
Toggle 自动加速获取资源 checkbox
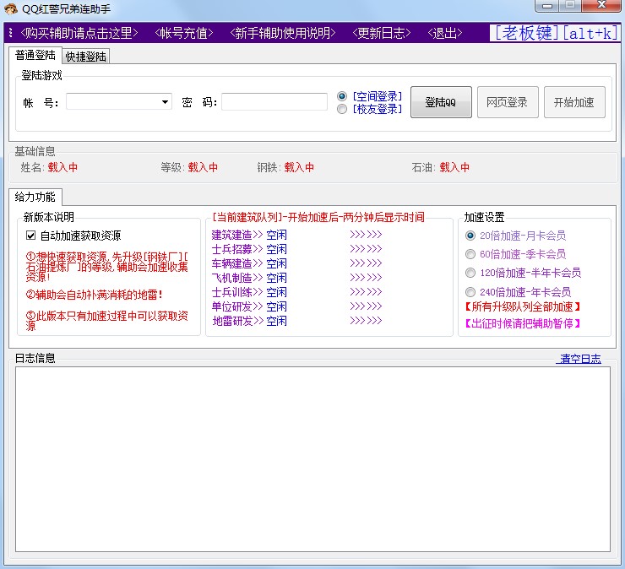pos(31,236)
